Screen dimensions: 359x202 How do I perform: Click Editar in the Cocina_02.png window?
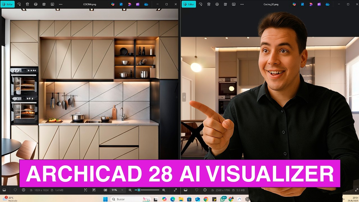pos(189,4)
